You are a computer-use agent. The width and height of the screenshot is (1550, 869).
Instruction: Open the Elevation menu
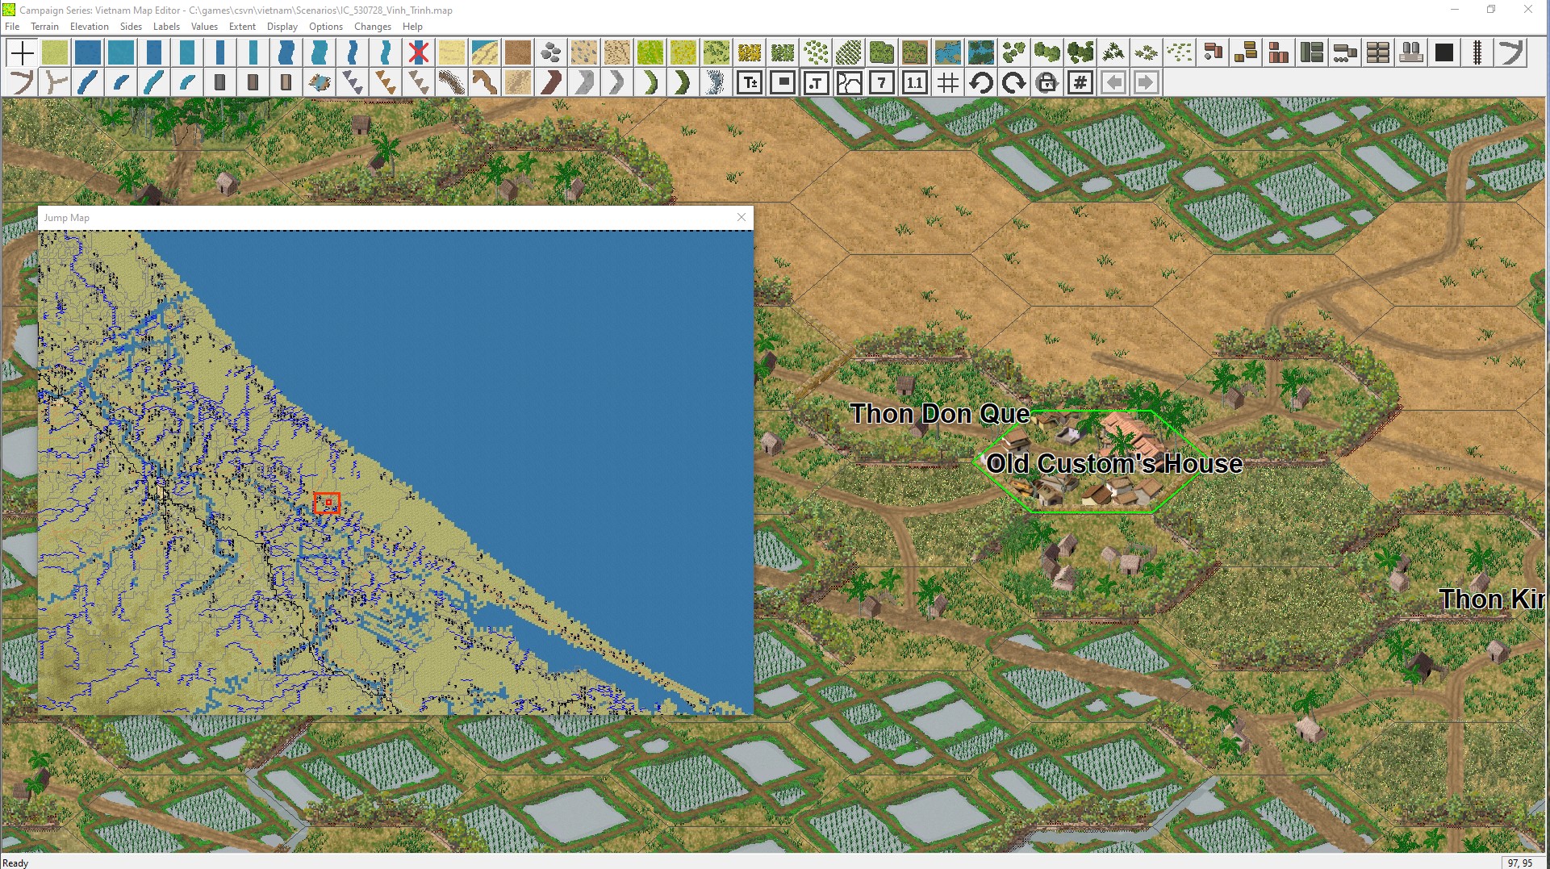89,27
